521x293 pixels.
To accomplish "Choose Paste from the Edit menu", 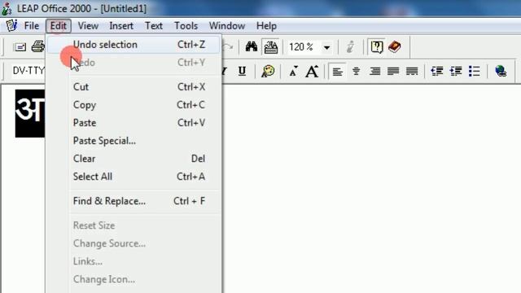I will (x=134, y=123).
